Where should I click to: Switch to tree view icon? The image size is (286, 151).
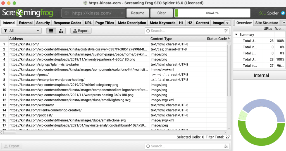coord(61,31)
